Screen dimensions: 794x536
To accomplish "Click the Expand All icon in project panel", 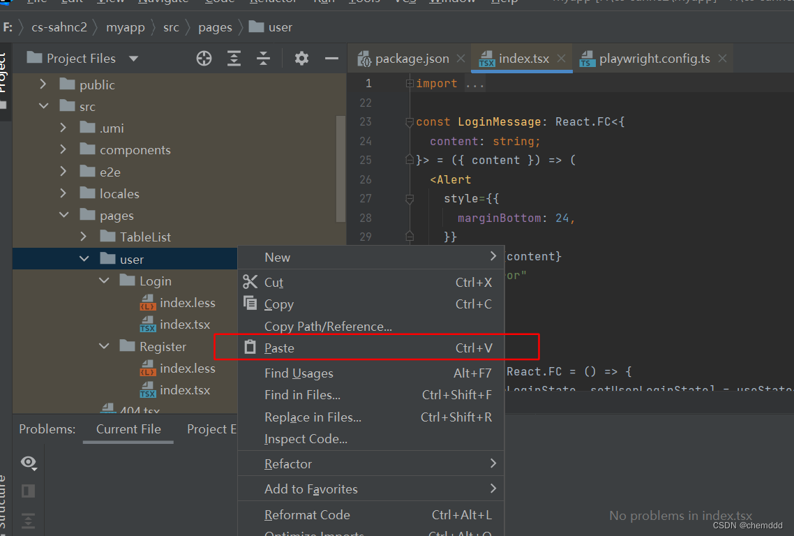I will pos(234,59).
